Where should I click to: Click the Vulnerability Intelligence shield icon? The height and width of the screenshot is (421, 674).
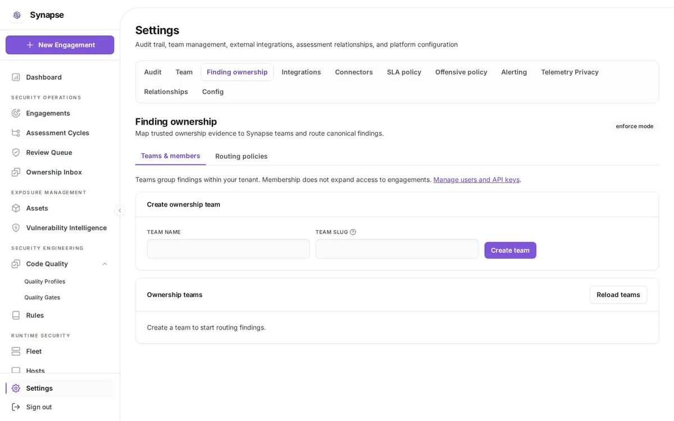click(x=16, y=227)
